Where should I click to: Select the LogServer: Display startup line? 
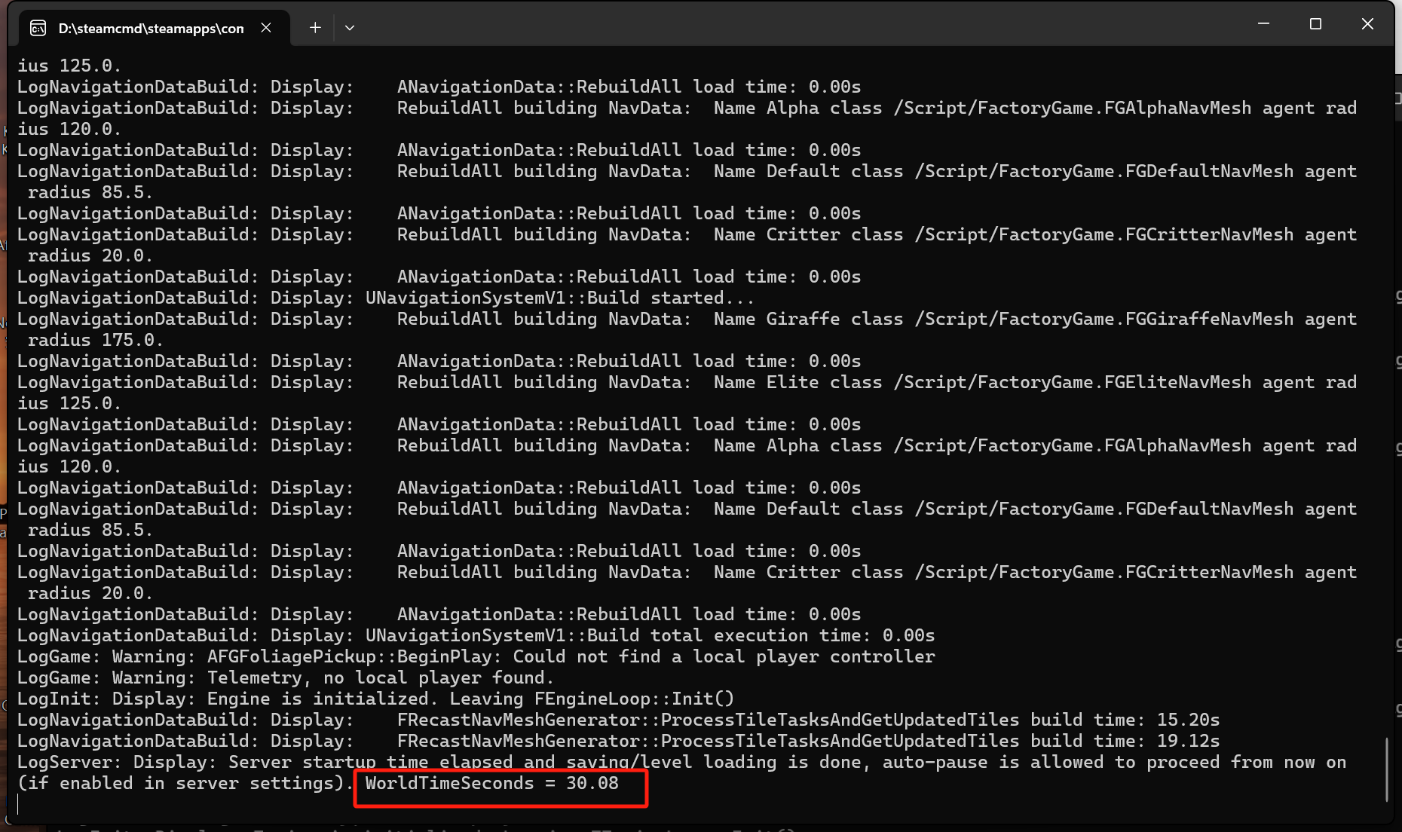point(452,762)
